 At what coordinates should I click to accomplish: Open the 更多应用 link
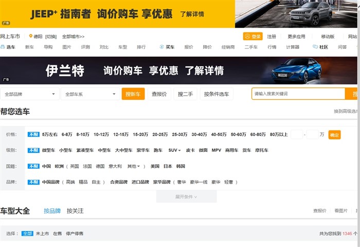[296, 37]
